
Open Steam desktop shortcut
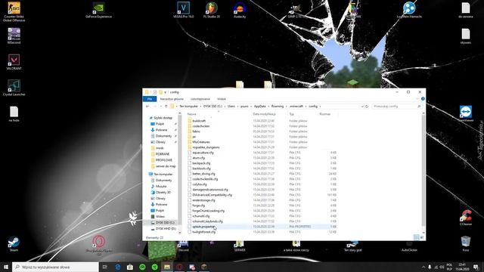click(x=14, y=243)
